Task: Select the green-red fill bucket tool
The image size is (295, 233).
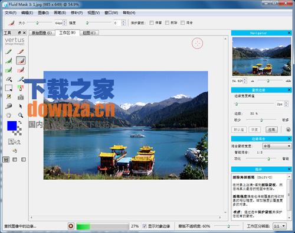Action: [21, 88]
